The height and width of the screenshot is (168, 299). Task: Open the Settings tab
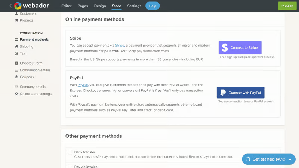[x=134, y=6]
